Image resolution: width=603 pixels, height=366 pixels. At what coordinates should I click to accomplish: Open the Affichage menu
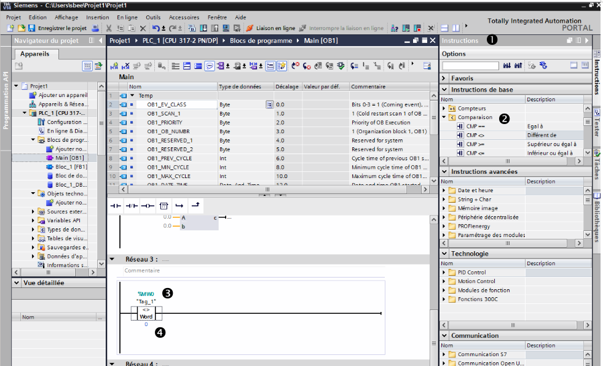click(66, 17)
